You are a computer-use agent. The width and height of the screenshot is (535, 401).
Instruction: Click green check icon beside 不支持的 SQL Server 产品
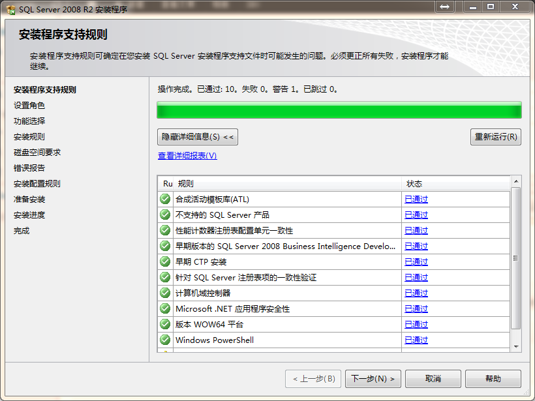[x=165, y=215]
